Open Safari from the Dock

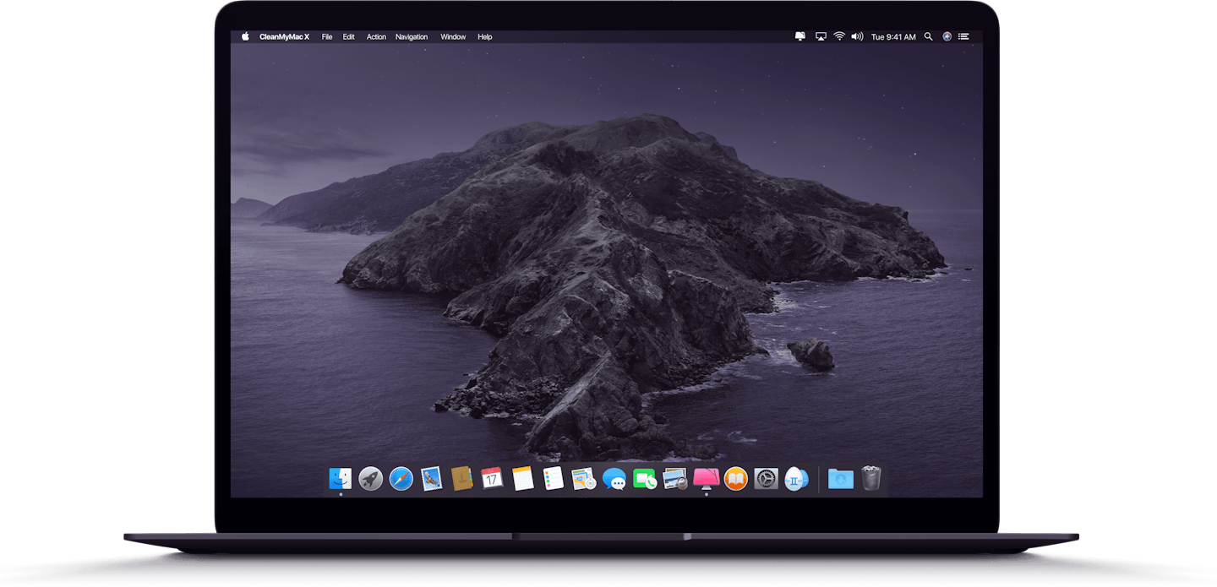click(401, 479)
